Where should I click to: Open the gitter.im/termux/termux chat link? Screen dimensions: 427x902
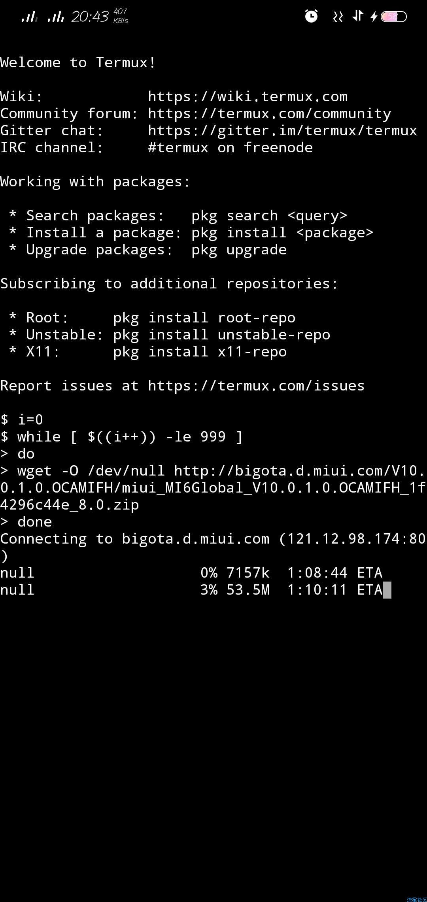click(x=283, y=131)
